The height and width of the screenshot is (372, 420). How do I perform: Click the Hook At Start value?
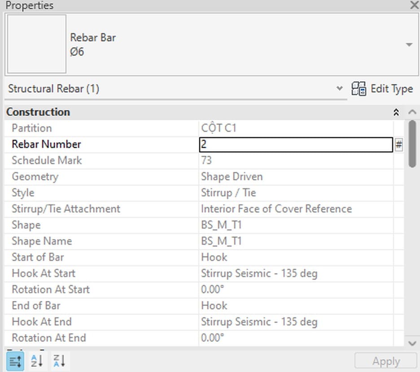[x=259, y=273]
